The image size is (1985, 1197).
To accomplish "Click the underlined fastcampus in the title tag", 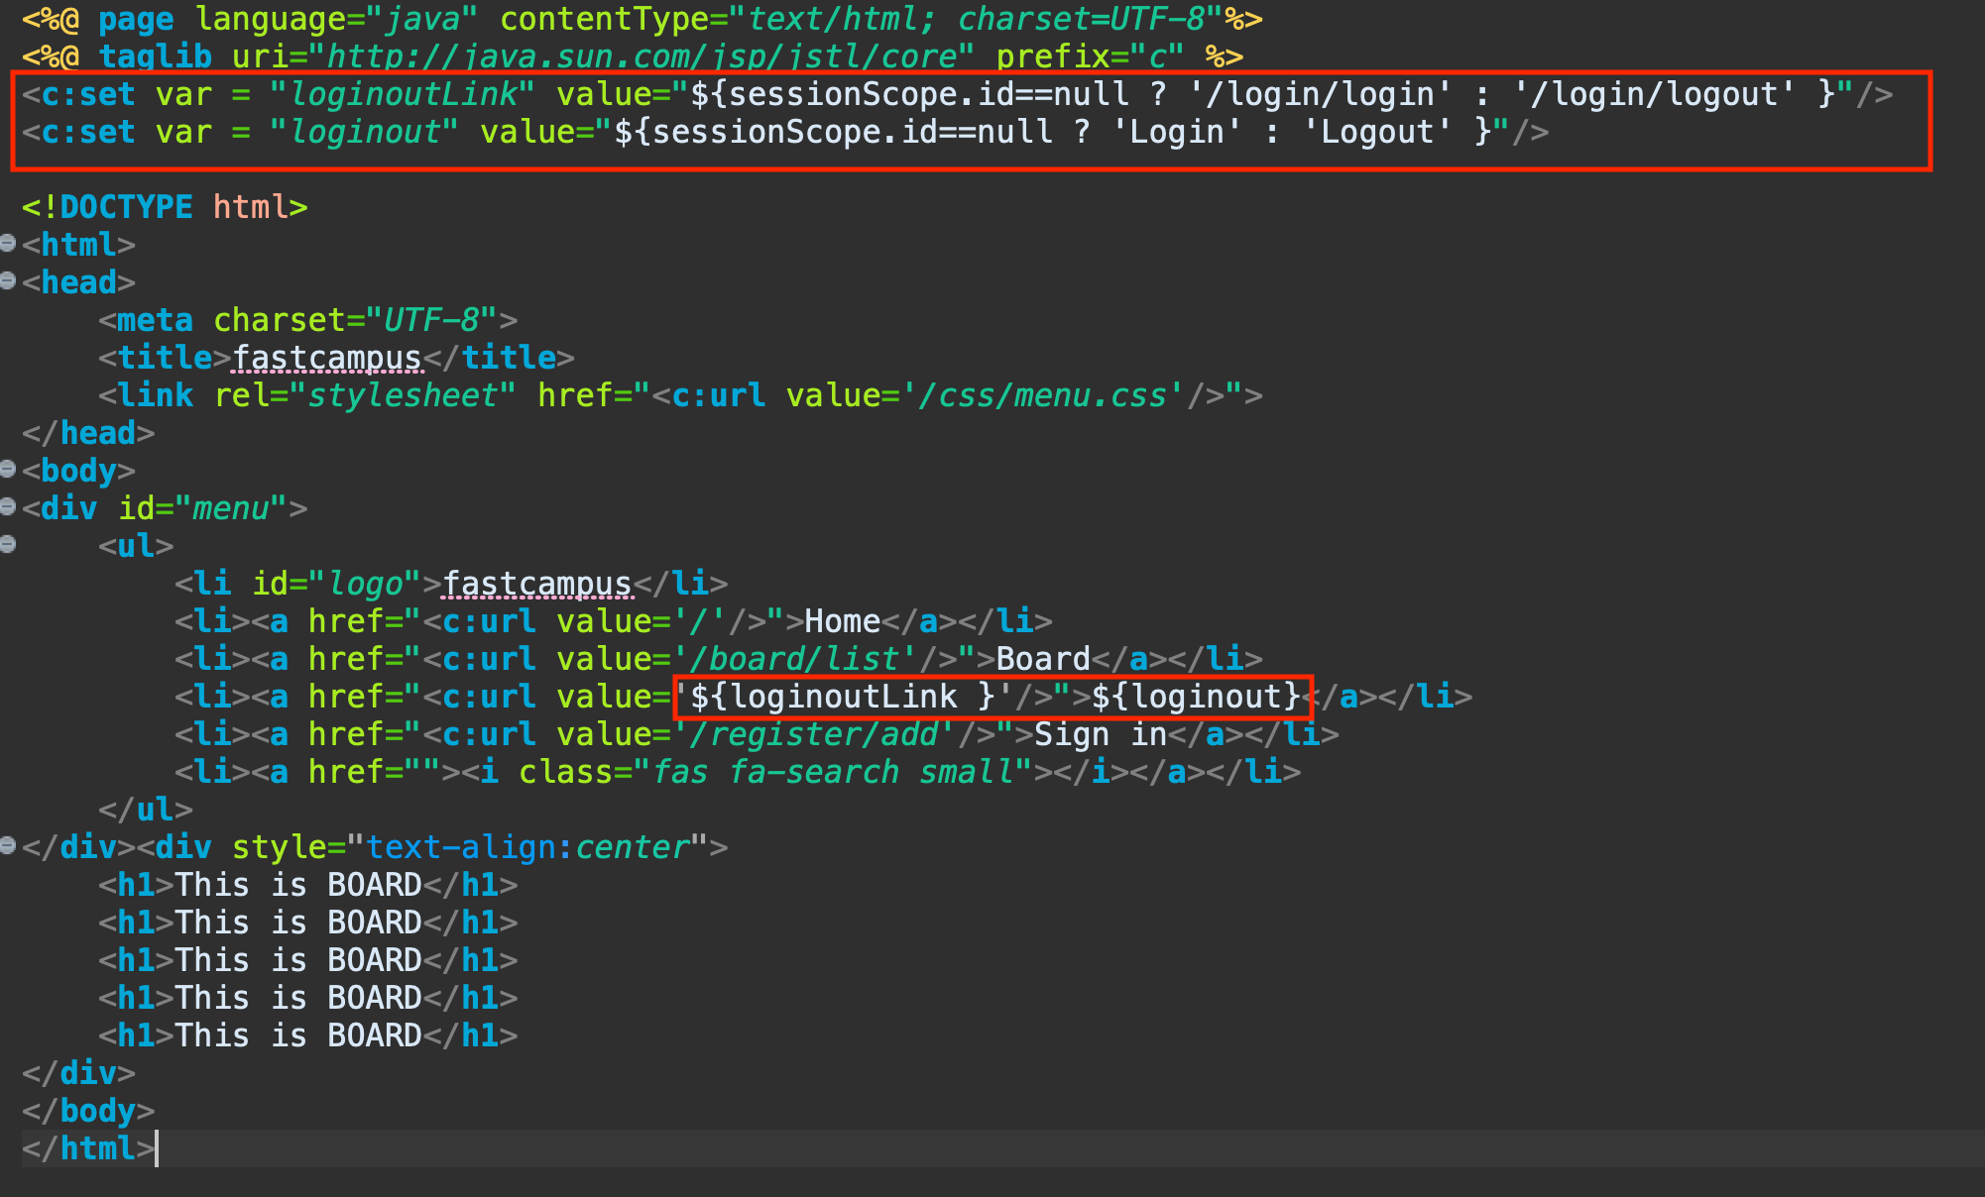I will (327, 358).
